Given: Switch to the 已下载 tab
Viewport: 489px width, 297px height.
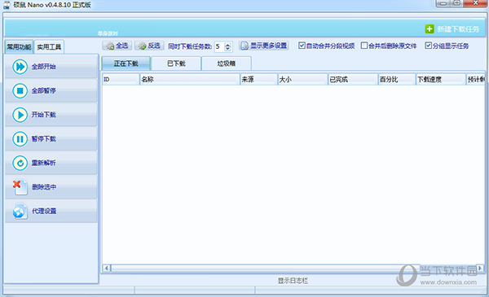Looking at the screenshot, I should pyautogui.click(x=176, y=63).
